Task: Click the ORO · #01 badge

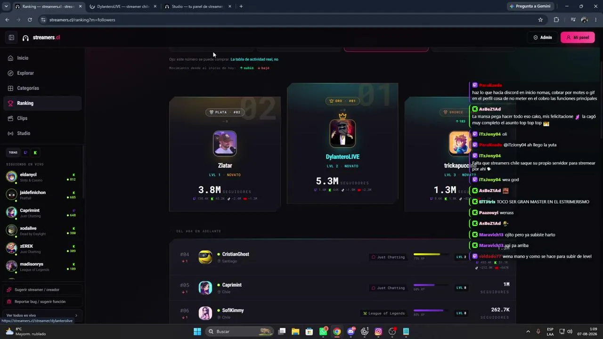Action: coord(342,101)
